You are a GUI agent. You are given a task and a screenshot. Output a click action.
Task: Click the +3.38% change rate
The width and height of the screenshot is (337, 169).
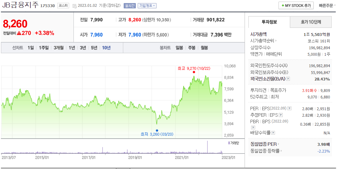[45, 33]
